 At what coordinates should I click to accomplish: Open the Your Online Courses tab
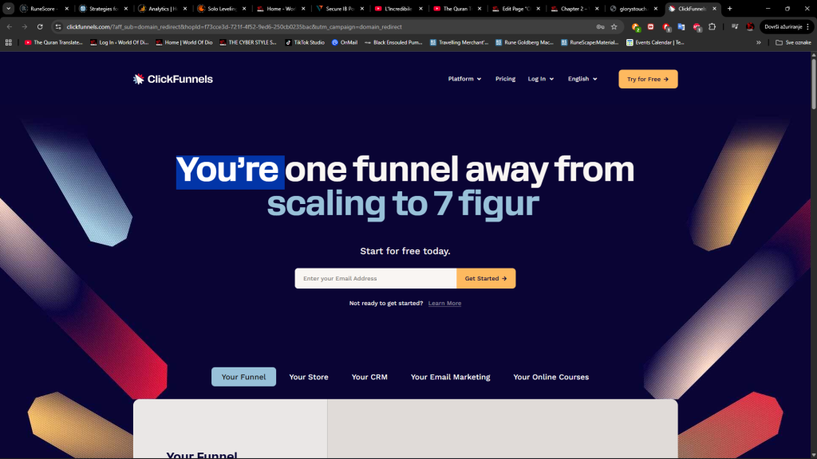tap(551, 377)
